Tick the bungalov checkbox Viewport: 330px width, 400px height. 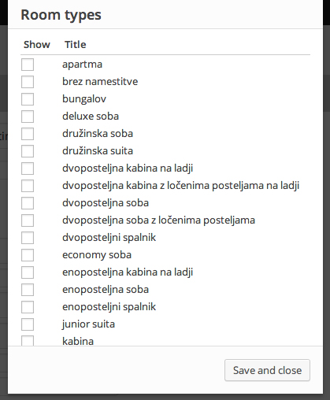28,99
